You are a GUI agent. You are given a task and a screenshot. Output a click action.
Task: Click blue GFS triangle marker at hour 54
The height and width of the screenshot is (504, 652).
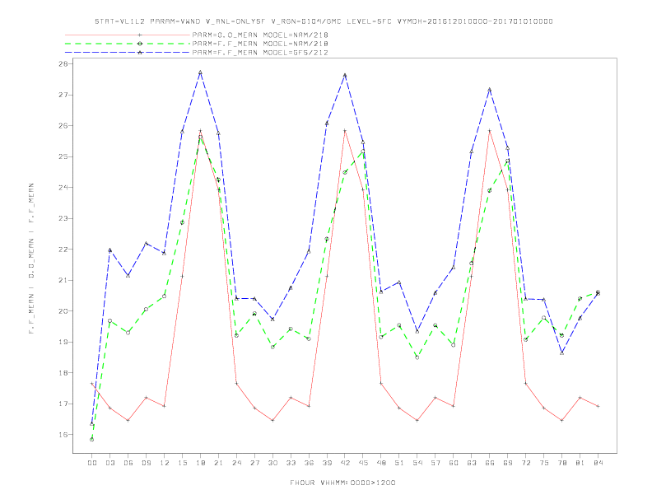click(417, 331)
